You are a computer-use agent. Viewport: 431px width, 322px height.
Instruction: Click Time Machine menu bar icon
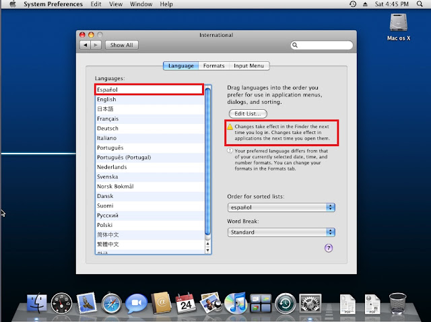(x=353, y=4)
